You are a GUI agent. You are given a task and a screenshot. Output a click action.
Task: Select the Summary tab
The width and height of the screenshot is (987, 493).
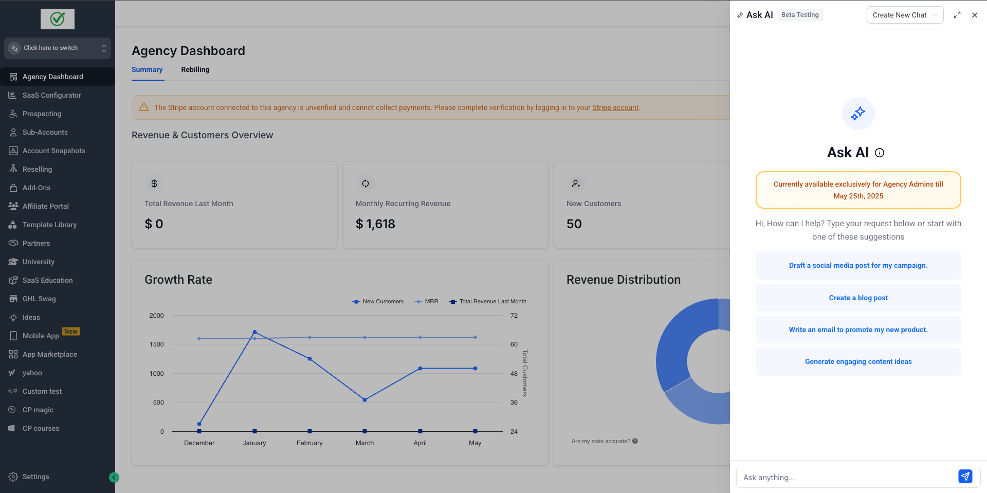point(147,69)
